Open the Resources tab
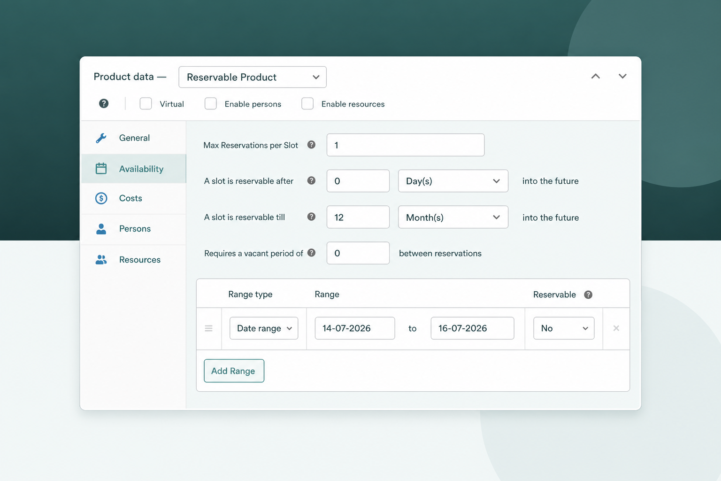 134,260
